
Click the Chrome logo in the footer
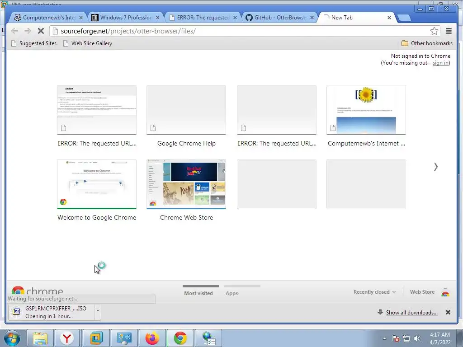tap(18, 291)
